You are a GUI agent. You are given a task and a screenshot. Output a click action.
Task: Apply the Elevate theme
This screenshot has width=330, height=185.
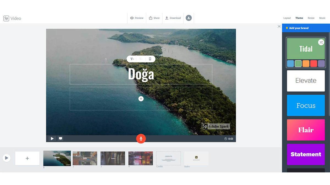[x=306, y=81]
